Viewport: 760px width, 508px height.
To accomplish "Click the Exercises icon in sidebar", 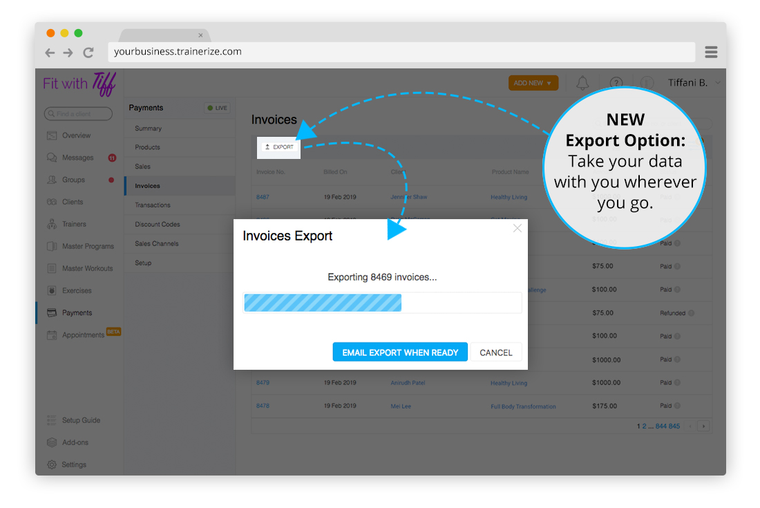I will coord(52,290).
